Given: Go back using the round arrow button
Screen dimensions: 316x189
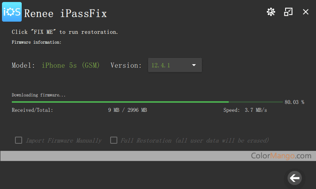Looking at the screenshot, I should point(295,178).
